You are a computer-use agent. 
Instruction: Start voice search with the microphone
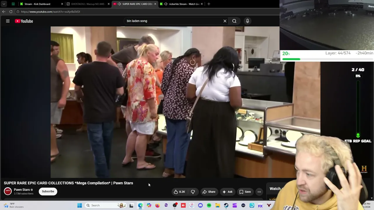[x=247, y=21]
